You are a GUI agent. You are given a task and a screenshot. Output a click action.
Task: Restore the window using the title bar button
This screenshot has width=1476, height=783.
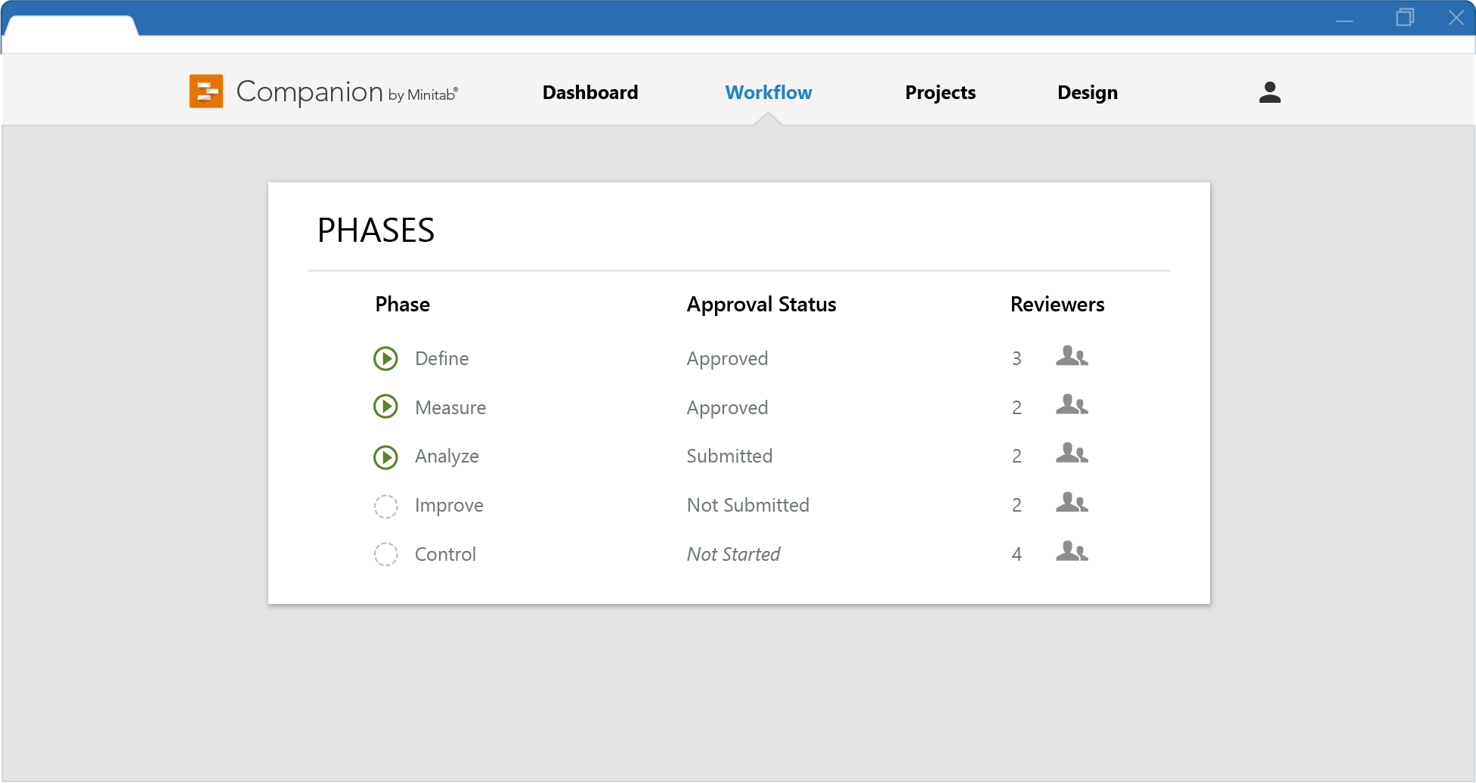tap(1405, 17)
